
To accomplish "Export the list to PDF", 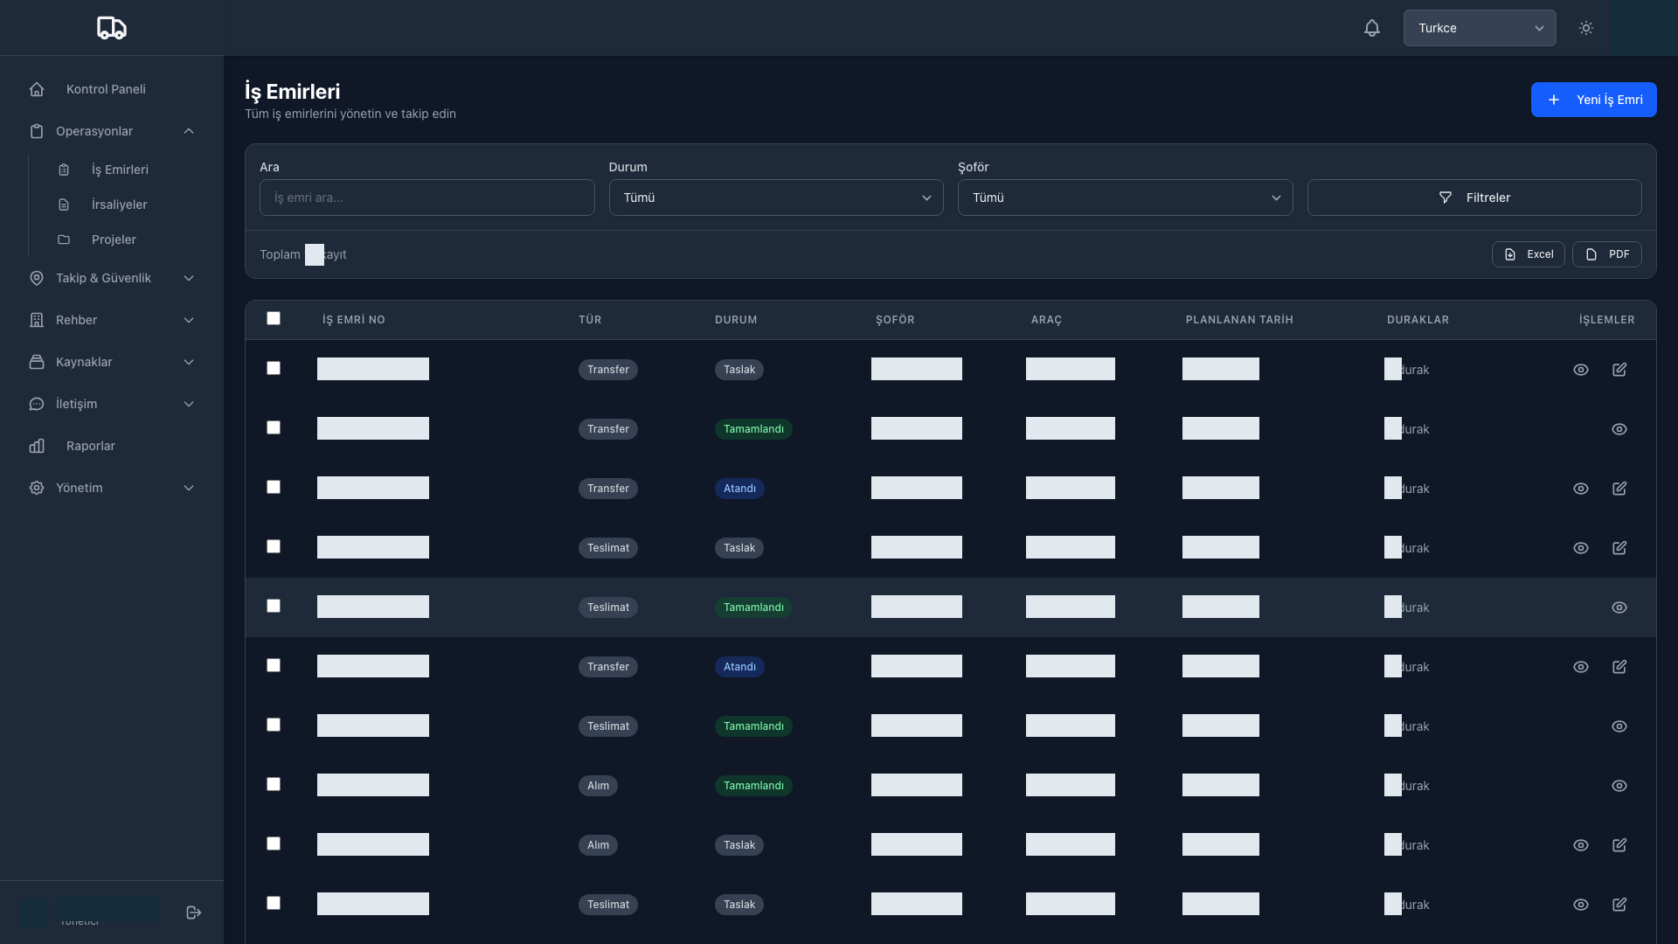I will coord(1606,254).
